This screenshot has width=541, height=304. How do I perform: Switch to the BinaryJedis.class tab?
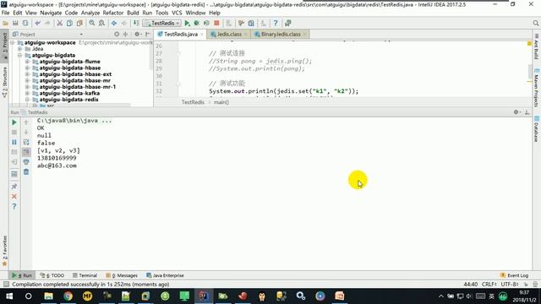[x=281, y=34]
